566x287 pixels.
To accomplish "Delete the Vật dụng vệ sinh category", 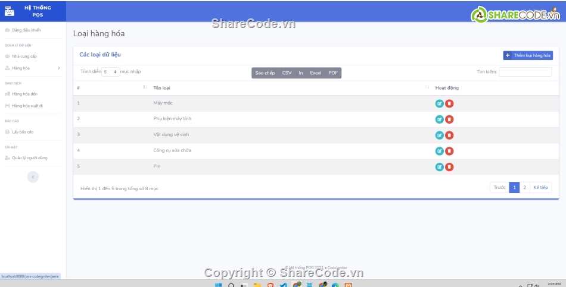I will pos(449,135).
